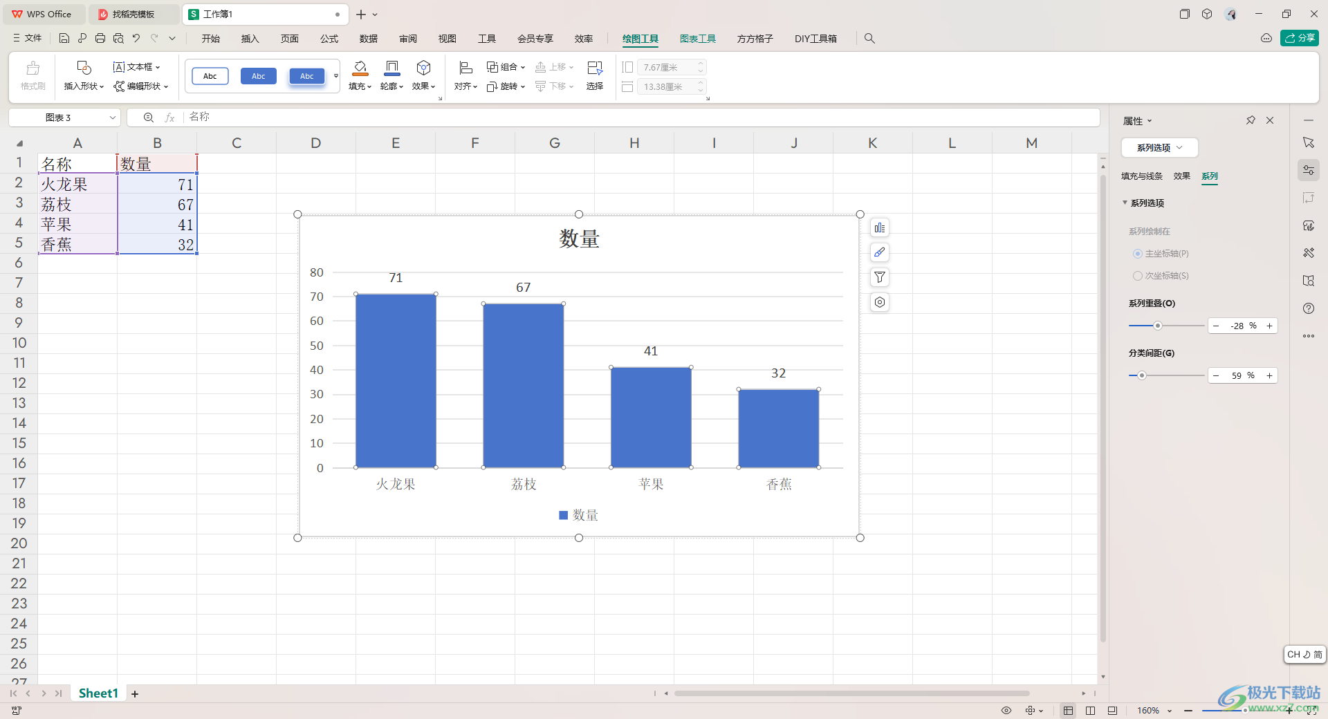Click the zoom magnifier icon in formula bar
Screen dimensions: 1328x719
click(x=149, y=118)
